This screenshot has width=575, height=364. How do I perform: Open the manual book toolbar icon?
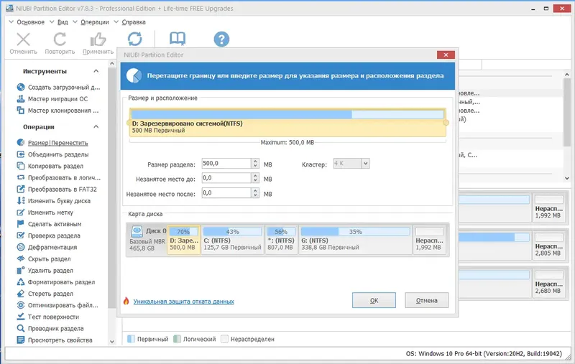click(178, 39)
